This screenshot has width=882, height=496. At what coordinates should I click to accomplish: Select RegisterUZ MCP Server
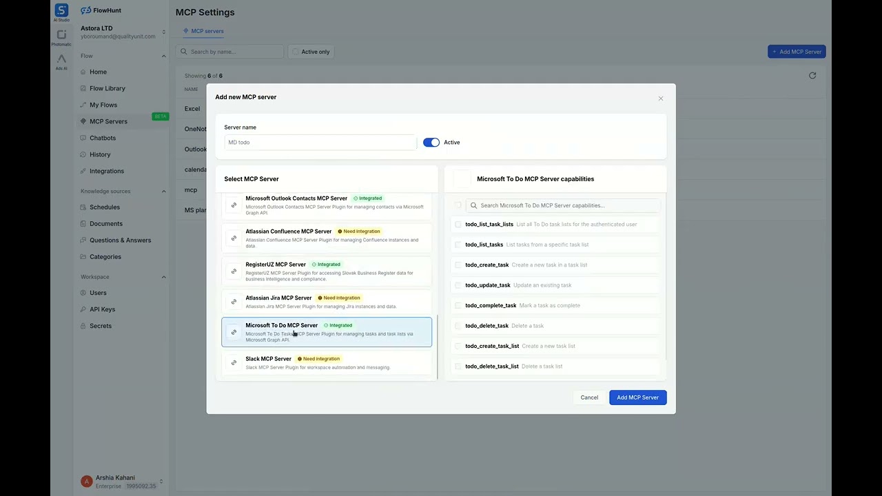[x=327, y=271]
